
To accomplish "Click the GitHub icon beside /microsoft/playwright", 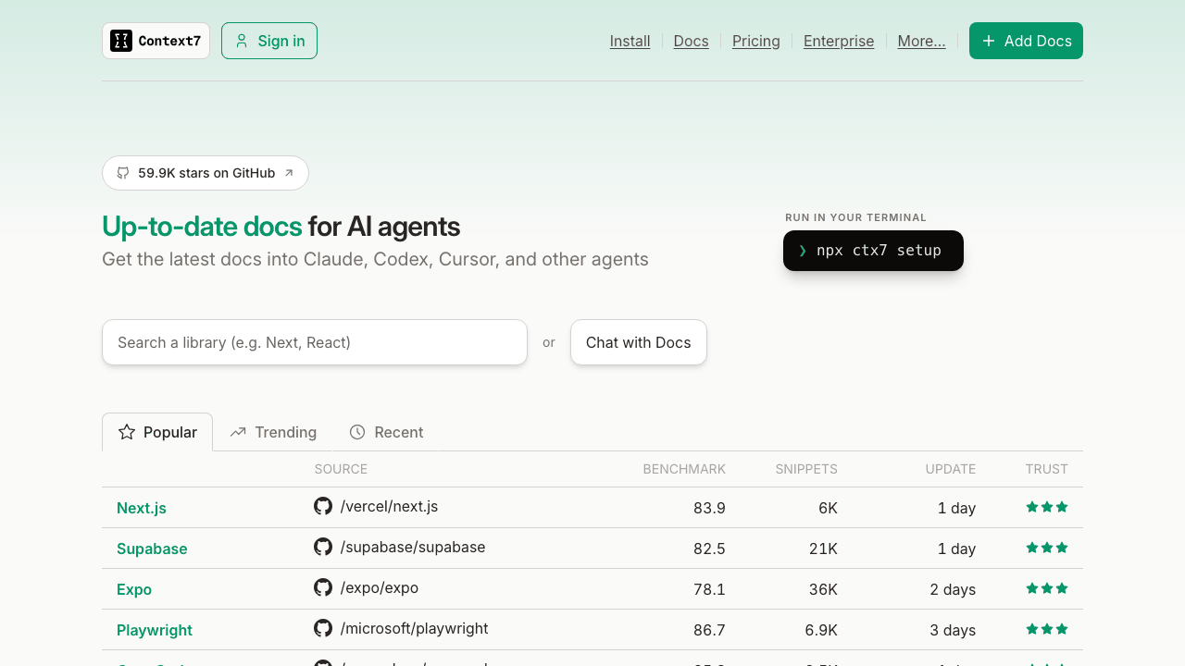I will coord(323,628).
